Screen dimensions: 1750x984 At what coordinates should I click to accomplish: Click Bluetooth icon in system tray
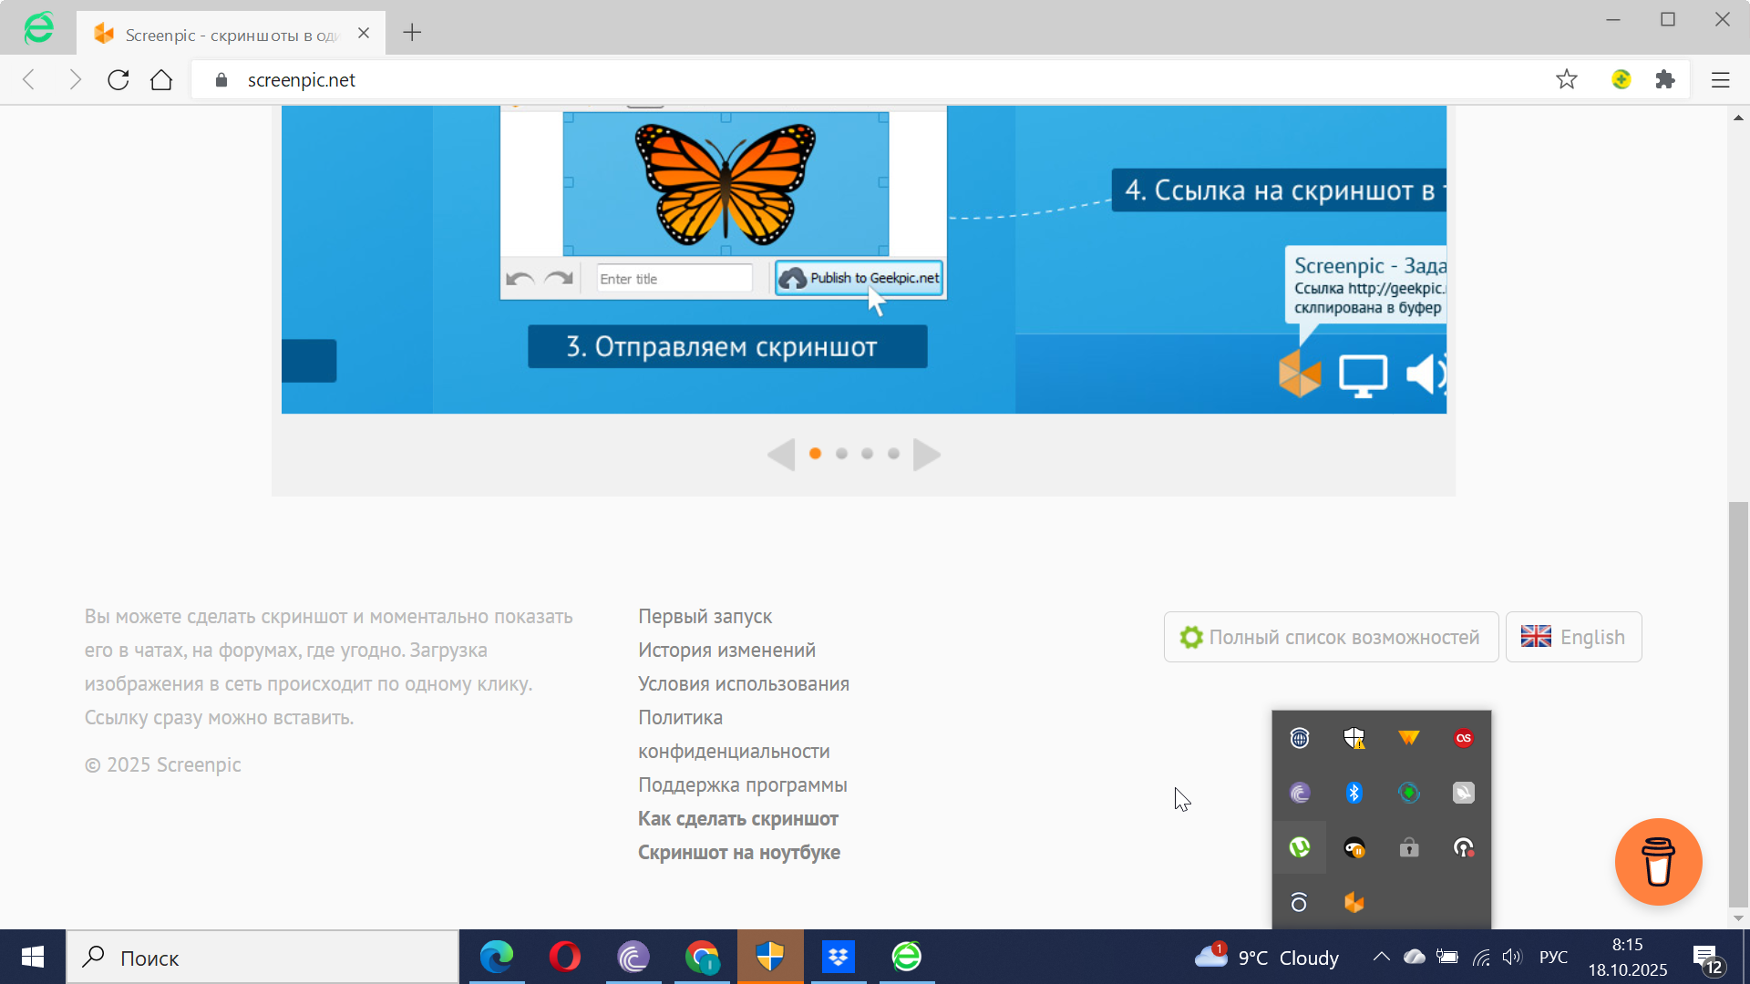coord(1354,793)
